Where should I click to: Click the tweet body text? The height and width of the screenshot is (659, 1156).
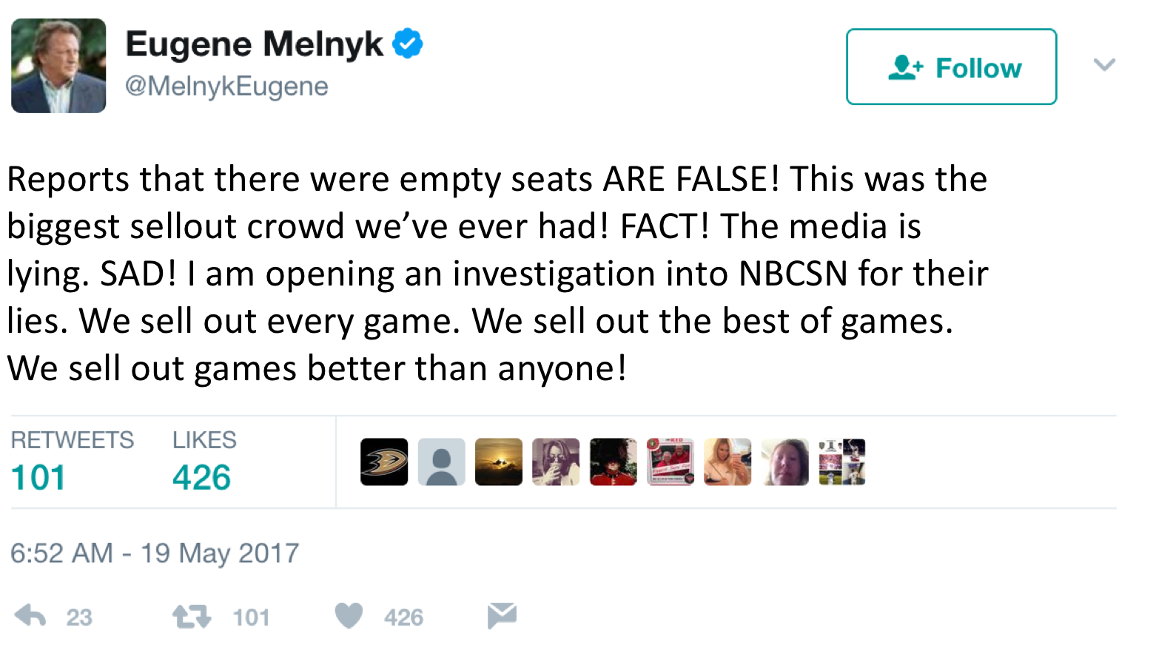(496, 274)
